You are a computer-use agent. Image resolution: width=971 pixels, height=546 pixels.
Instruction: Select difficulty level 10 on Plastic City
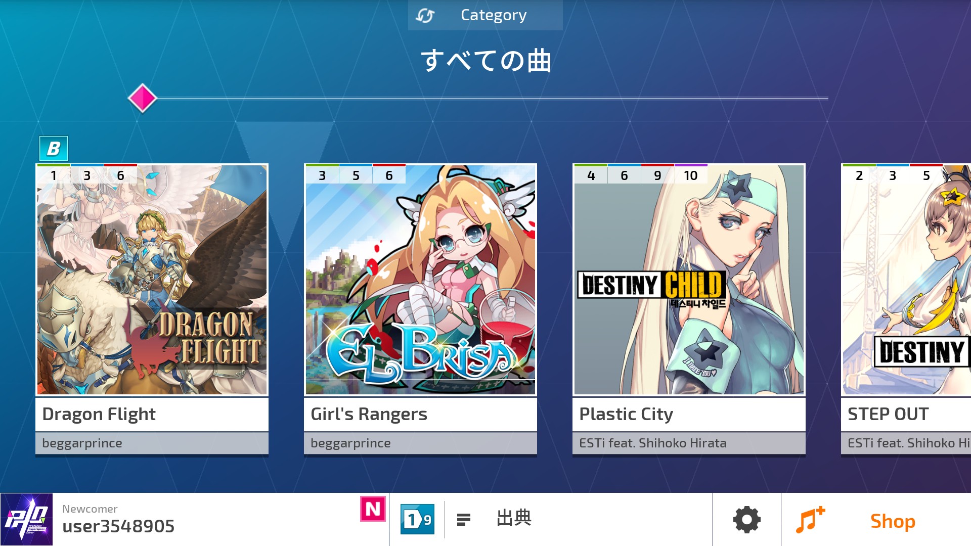(x=690, y=175)
